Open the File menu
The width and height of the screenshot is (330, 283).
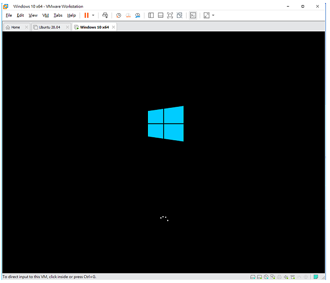pos(9,15)
